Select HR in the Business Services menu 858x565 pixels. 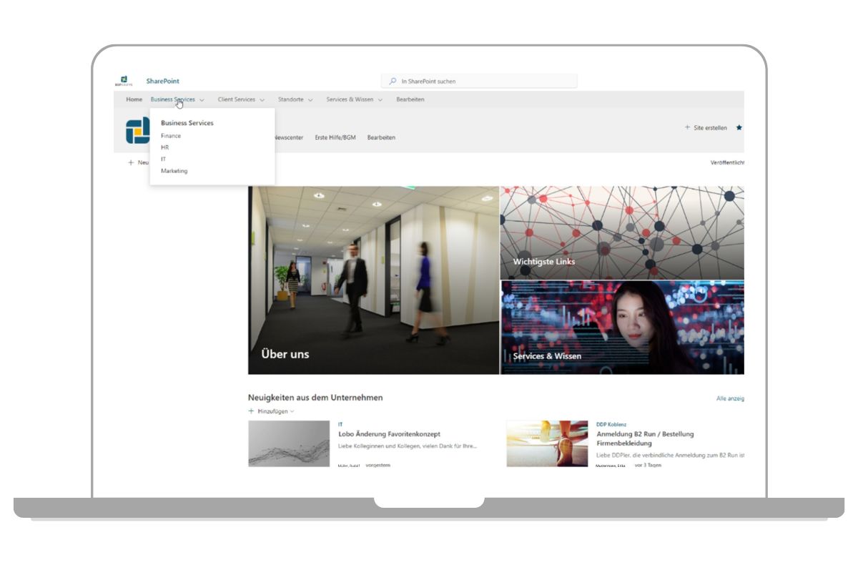tap(165, 147)
